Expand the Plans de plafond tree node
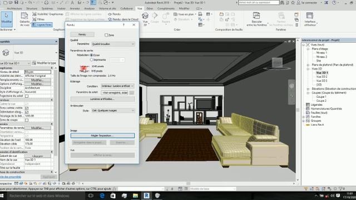 tap(308, 65)
